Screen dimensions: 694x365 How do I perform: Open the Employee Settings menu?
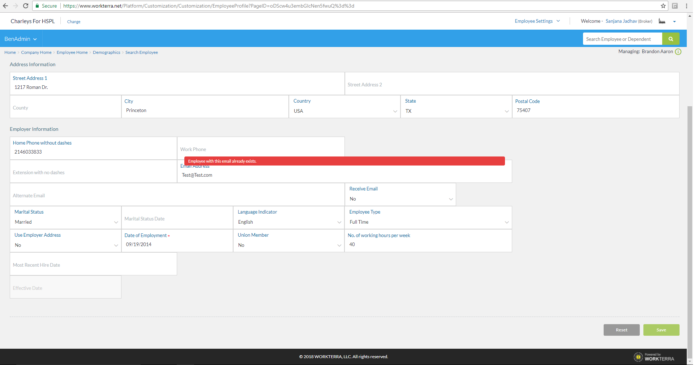537,21
